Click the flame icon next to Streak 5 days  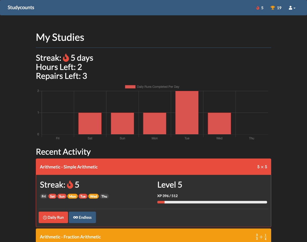66,58
